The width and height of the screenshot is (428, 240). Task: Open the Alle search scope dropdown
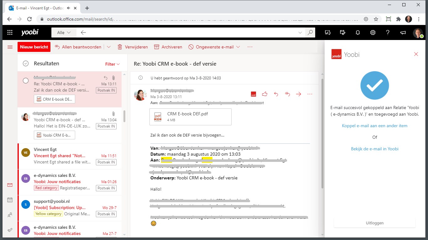tap(64, 32)
